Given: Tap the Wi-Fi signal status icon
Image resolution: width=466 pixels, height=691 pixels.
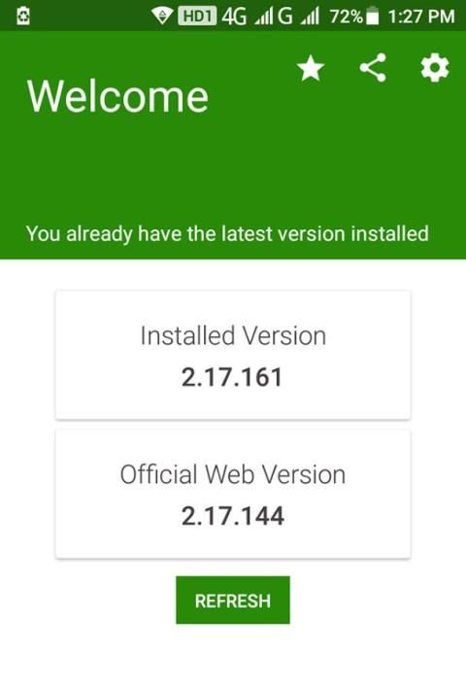Looking at the screenshot, I should point(162,17).
